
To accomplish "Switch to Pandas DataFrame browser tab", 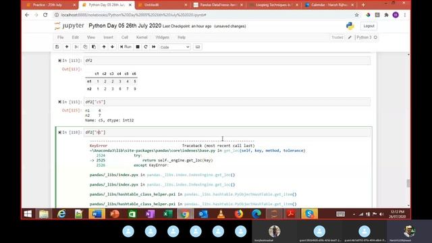I will pos(218,5).
